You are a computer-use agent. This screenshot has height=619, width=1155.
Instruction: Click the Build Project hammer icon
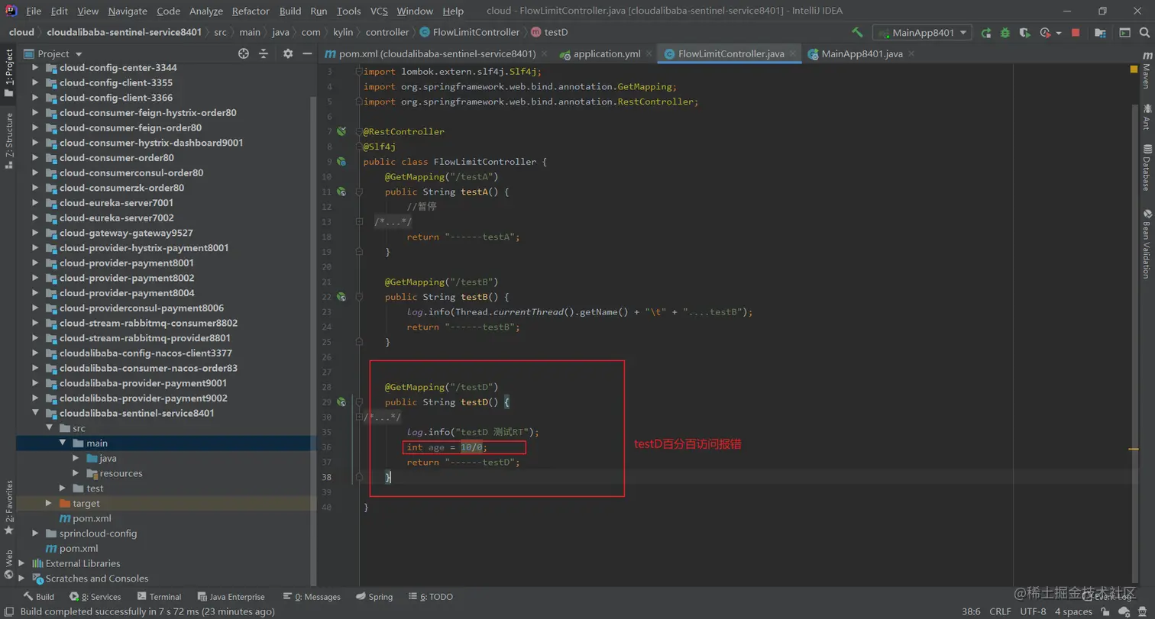pyautogui.click(x=857, y=33)
